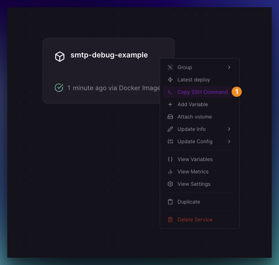Select View Variables menu entry
The height and width of the screenshot is (265, 279).
coord(200,159)
